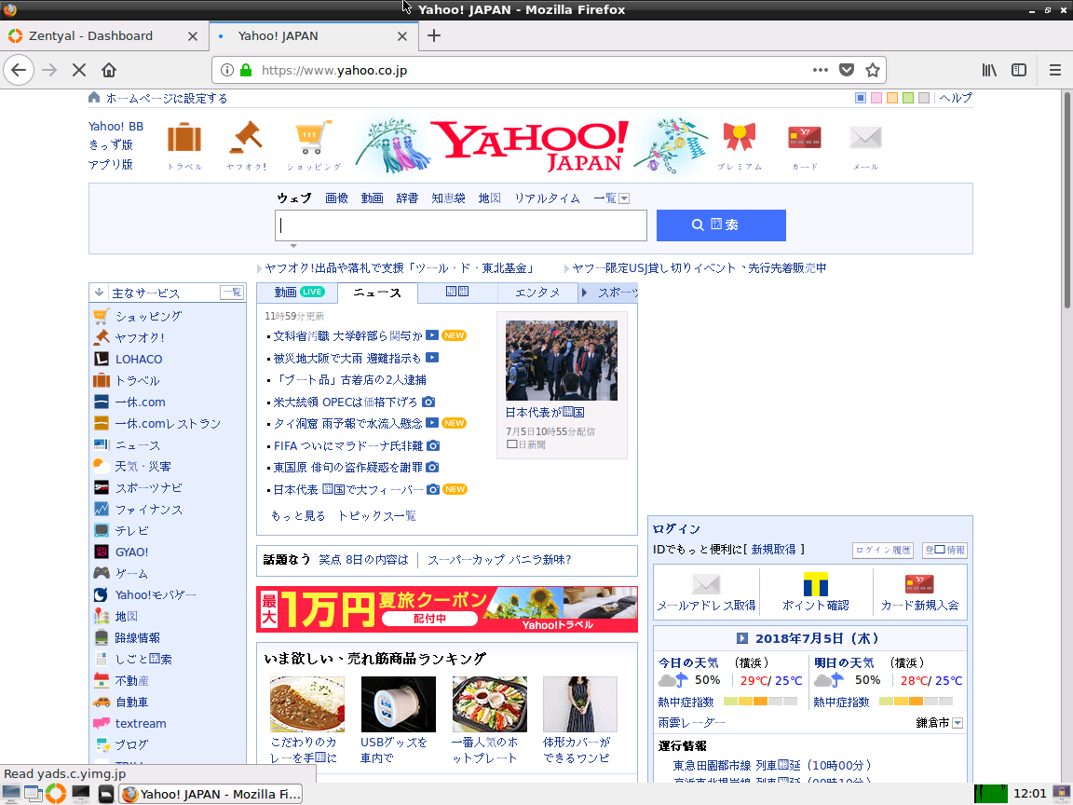Select the 画像 search tab
This screenshot has height=805, width=1073.
pyautogui.click(x=336, y=198)
